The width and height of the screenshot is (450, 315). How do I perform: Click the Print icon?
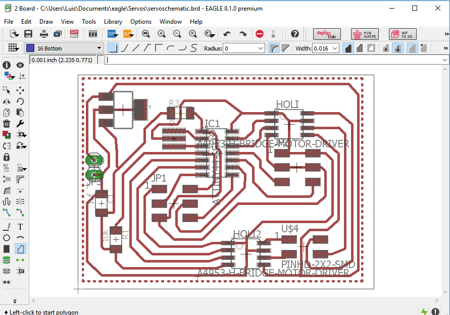point(43,34)
